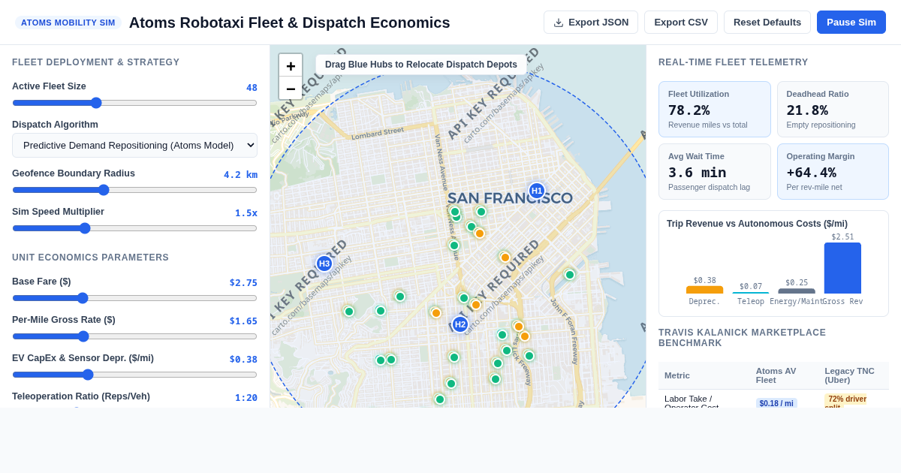Click the gray Energy/Maint bar
This screenshot has width=901, height=473.
pyautogui.click(x=797, y=291)
